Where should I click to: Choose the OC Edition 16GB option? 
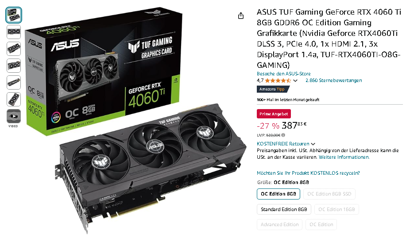(x=337, y=209)
